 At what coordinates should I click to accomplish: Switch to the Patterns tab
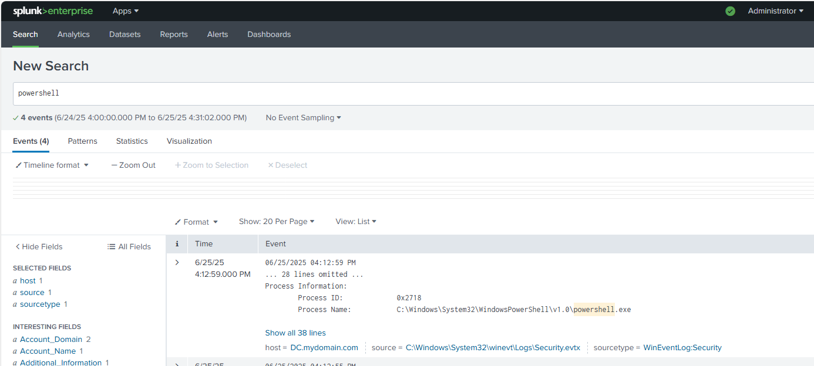click(83, 141)
